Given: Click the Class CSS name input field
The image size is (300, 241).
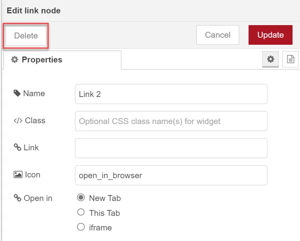Looking at the screenshot, I should pos(171,121).
